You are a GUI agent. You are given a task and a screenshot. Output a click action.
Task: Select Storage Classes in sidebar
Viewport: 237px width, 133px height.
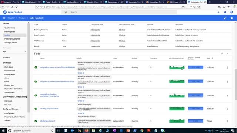pos(11,42)
